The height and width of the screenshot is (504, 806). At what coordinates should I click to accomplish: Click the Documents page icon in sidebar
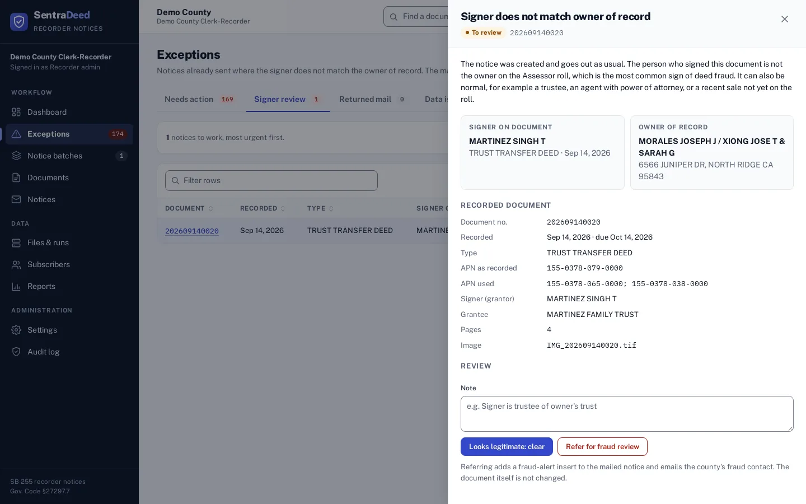[16, 178]
